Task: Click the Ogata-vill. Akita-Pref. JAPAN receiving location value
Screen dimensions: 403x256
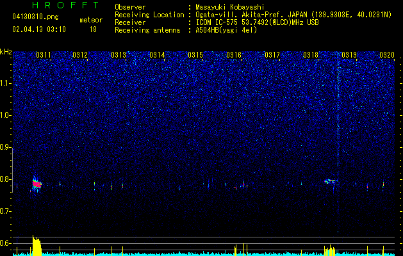Action: pos(293,15)
